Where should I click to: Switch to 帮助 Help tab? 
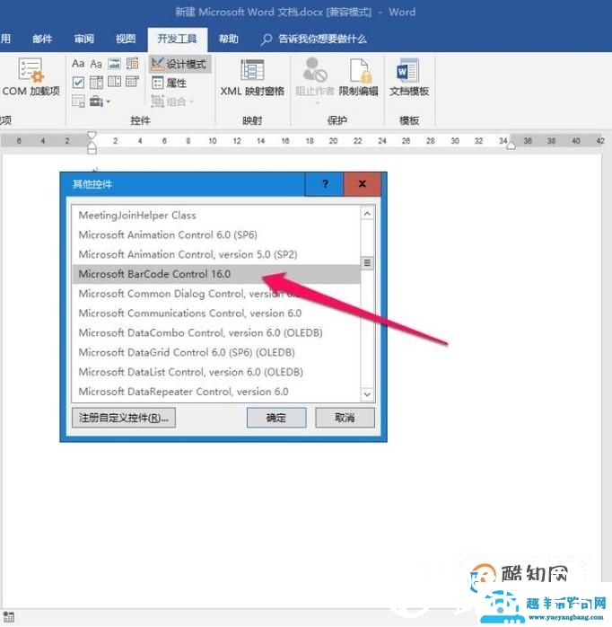pyautogui.click(x=229, y=40)
